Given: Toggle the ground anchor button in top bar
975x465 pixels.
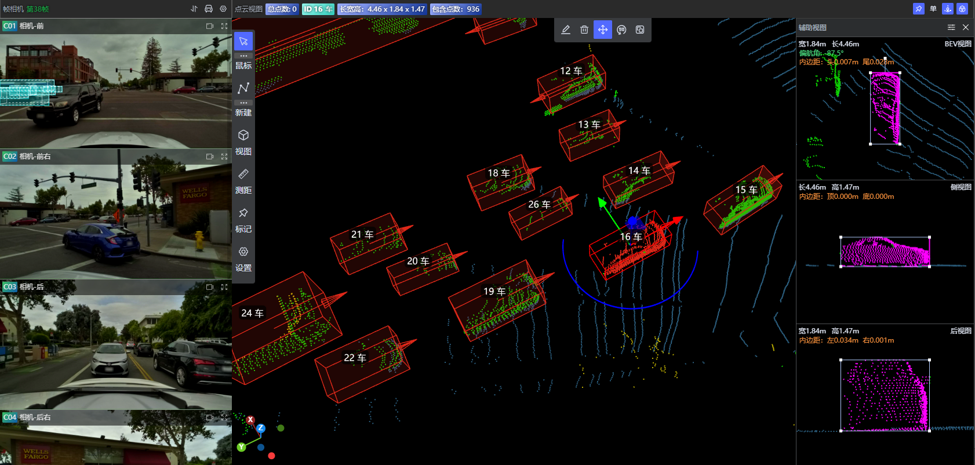Looking at the screenshot, I should (x=948, y=9).
